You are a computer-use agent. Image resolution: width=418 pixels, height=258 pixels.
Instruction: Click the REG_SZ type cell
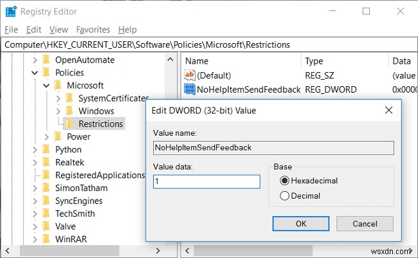coord(320,75)
